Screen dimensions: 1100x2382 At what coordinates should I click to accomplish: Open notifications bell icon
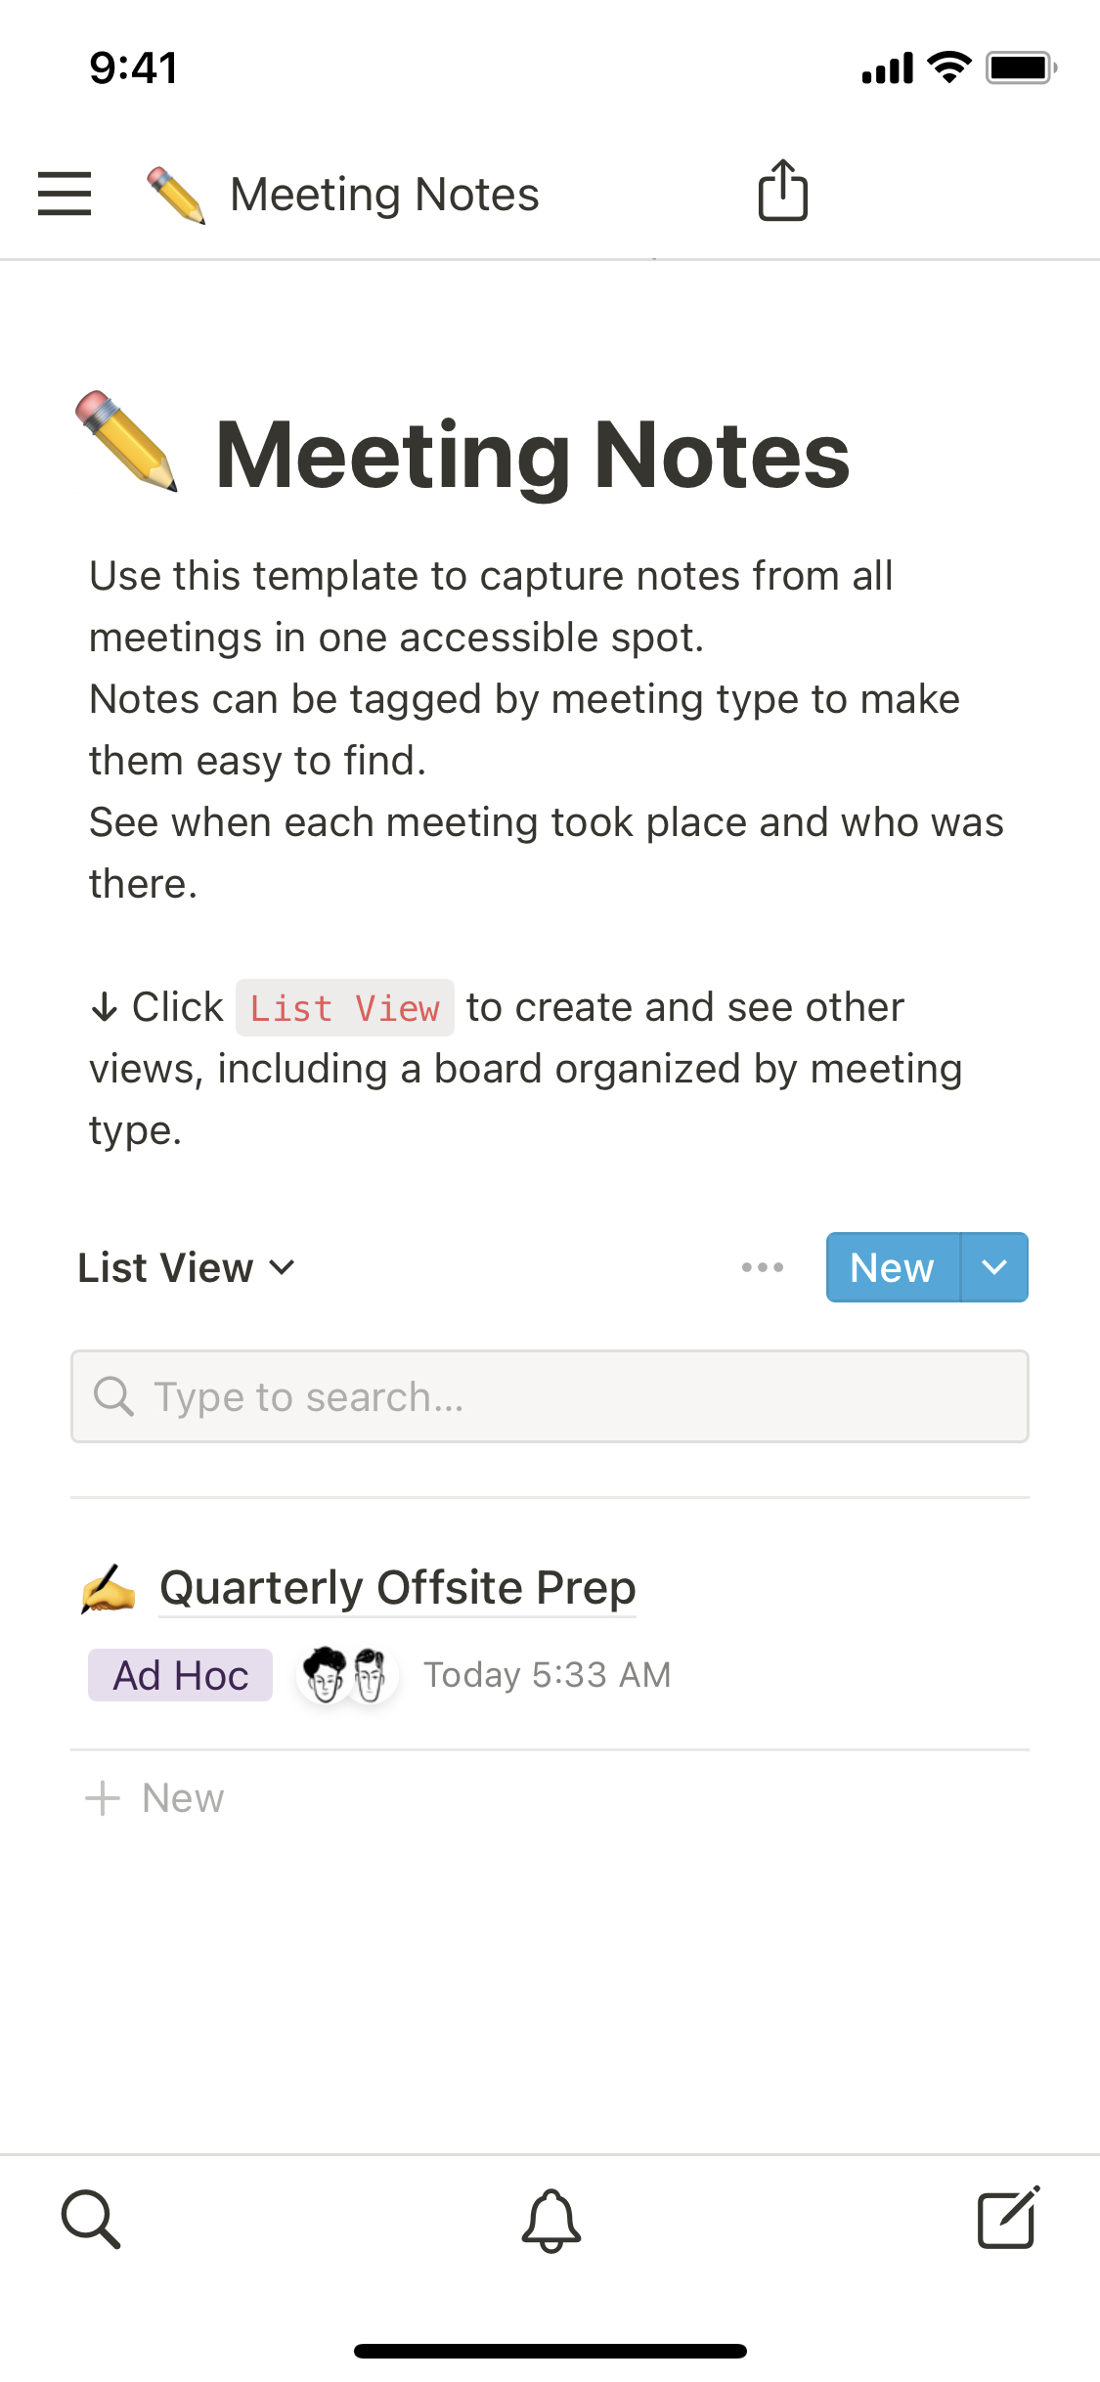tap(550, 2220)
